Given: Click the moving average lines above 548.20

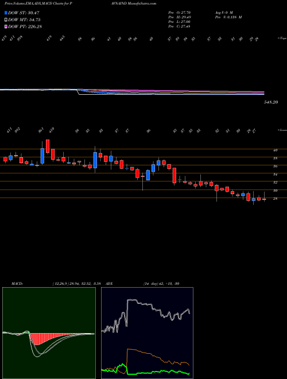Looking at the screenshot, I should point(132,92).
